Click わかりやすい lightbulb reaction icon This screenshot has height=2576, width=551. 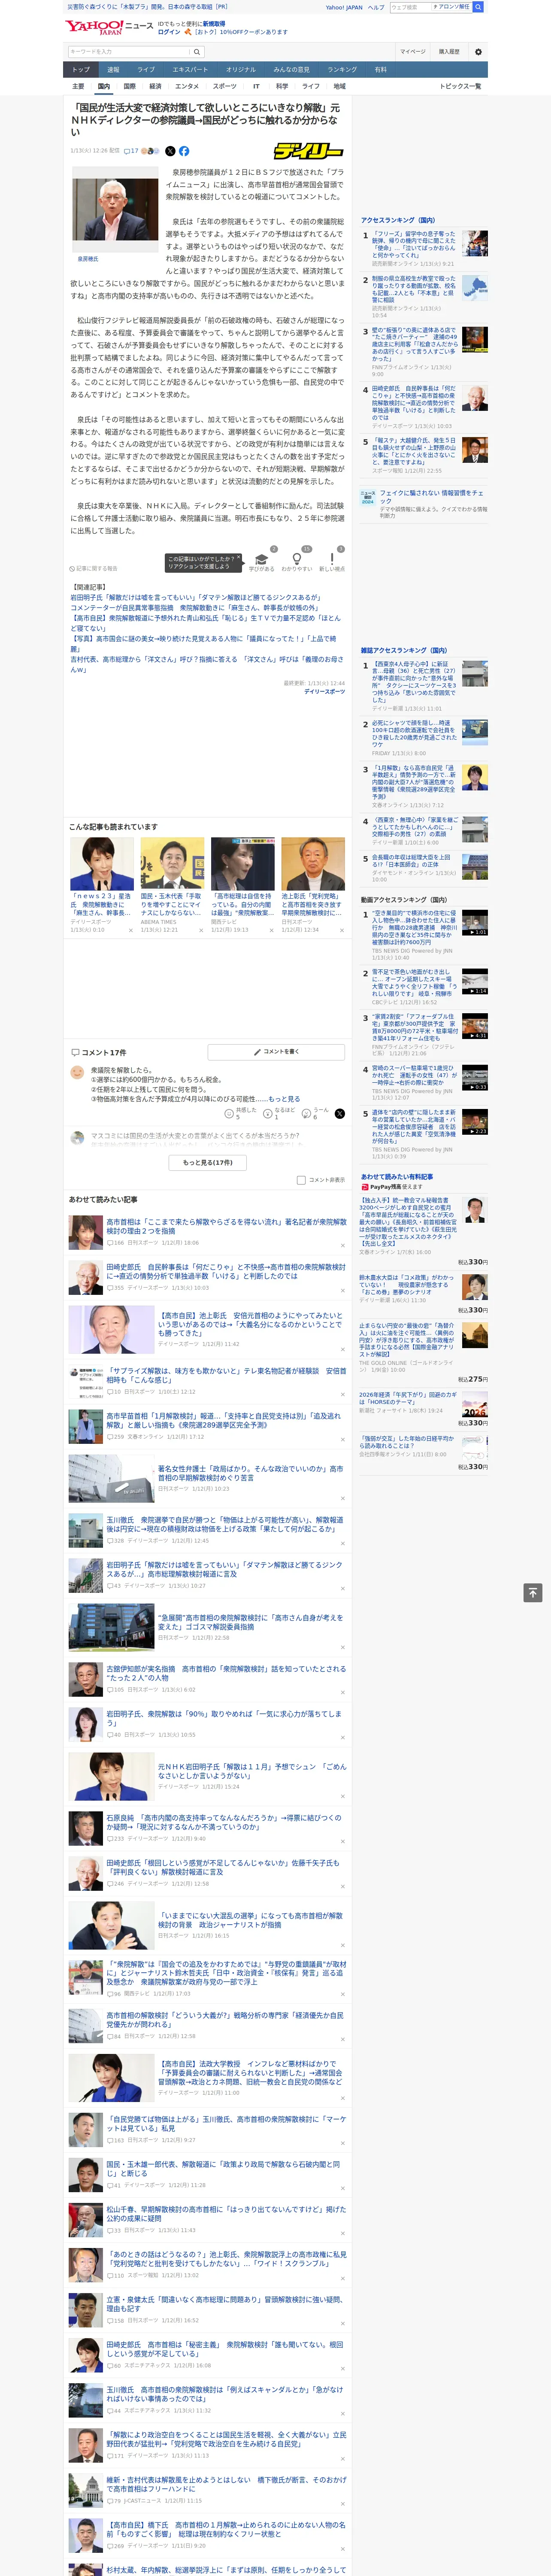pos(297,560)
